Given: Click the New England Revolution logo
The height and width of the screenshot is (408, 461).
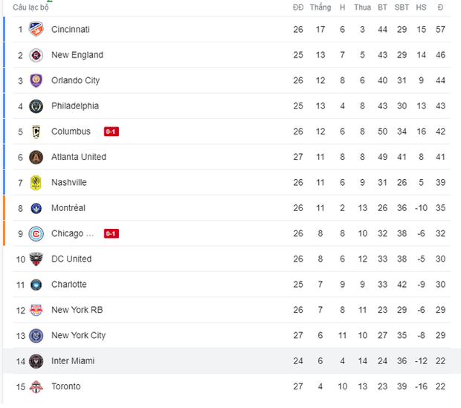Looking at the screenshot, I should tap(36, 55).
